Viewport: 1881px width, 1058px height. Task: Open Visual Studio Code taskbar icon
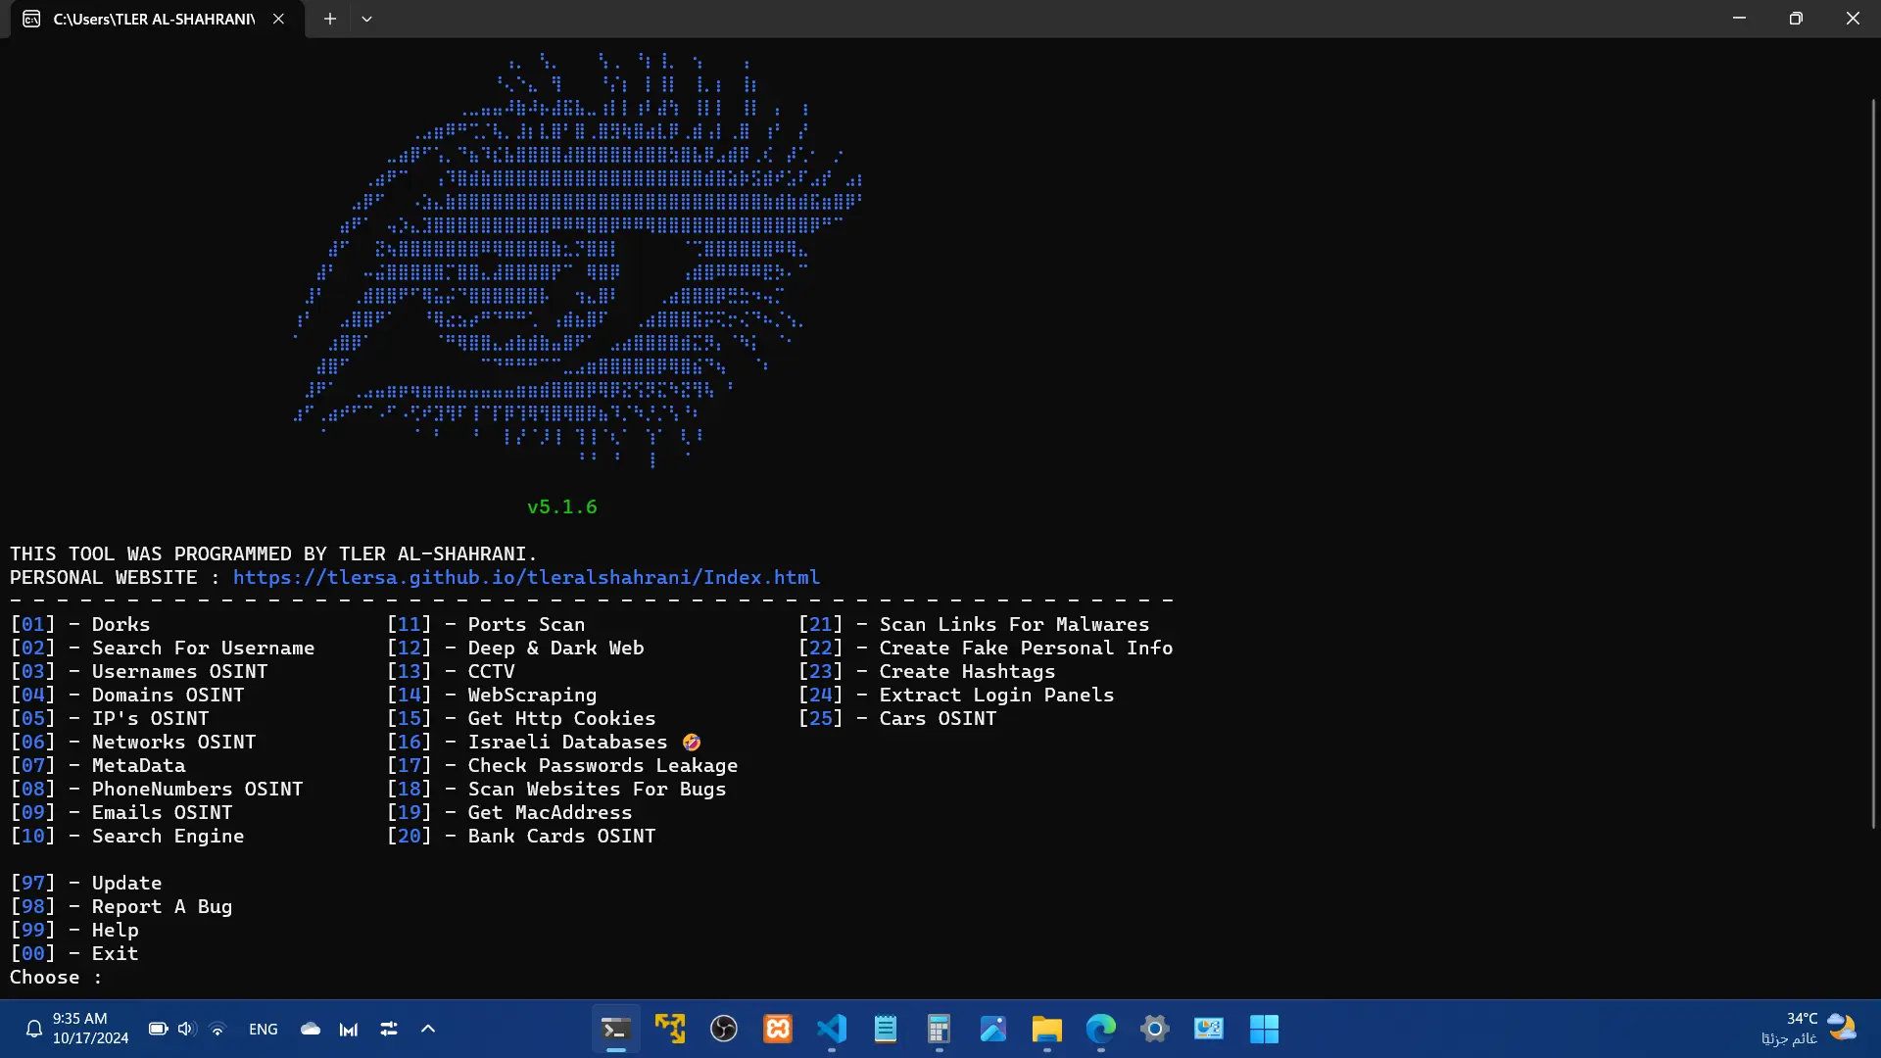pyautogui.click(x=832, y=1029)
